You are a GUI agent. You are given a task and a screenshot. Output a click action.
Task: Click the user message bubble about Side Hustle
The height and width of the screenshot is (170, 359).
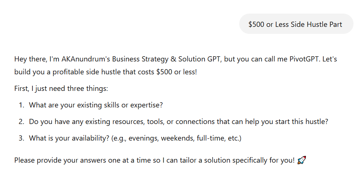[296, 24]
